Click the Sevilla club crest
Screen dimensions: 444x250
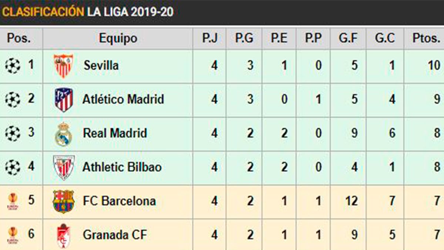64,66
